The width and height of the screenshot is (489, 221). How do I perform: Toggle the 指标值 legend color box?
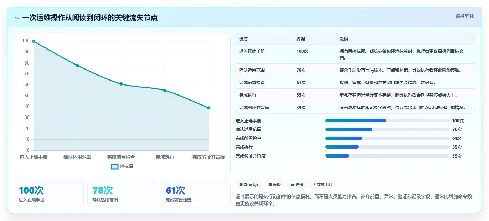pos(115,166)
